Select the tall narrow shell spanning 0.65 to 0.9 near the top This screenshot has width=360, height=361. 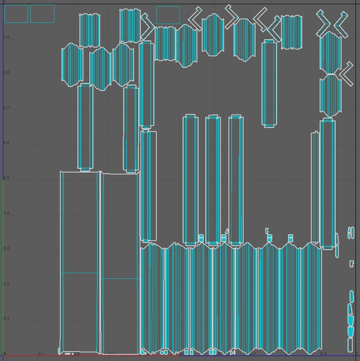point(147,84)
